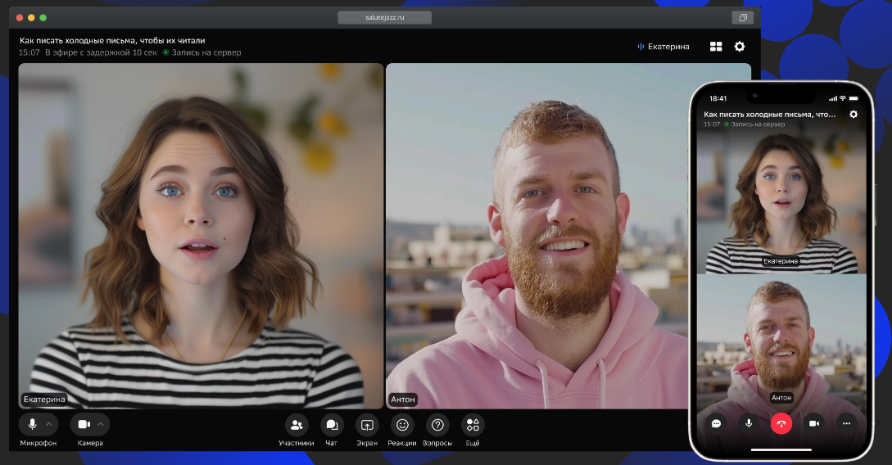Image resolution: width=892 pixels, height=465 pixels.
Task: Open three-dots more menu on phone
Action: [846, 423]
